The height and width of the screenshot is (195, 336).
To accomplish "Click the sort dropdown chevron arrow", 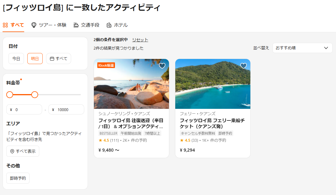I will click(326, 48).
